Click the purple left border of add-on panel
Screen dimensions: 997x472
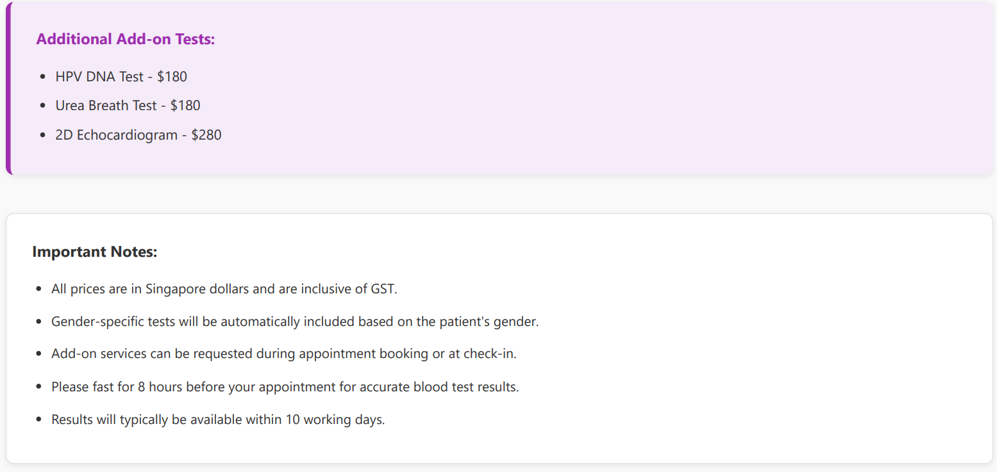(8, 88)
